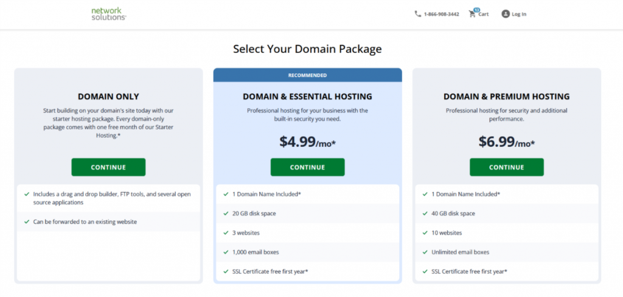623x297 pixels.
Task: Click the Network Solutions logo
Action: point(108,14)
